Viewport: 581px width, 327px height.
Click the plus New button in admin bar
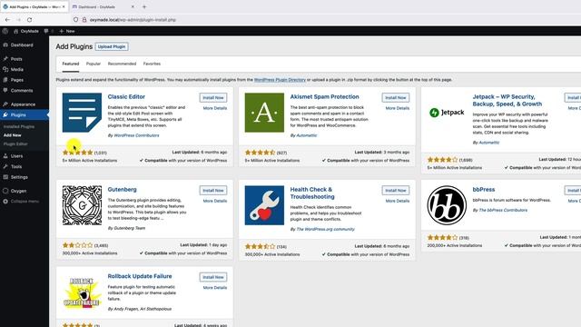pos(67,31)
